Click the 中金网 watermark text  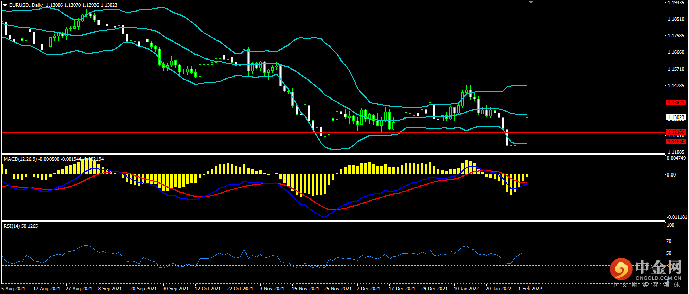click(657, 267)
